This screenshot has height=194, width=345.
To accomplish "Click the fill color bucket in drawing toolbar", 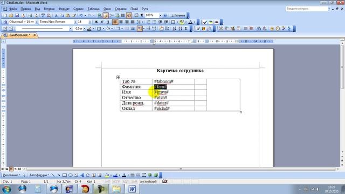I will click(107, 175).
